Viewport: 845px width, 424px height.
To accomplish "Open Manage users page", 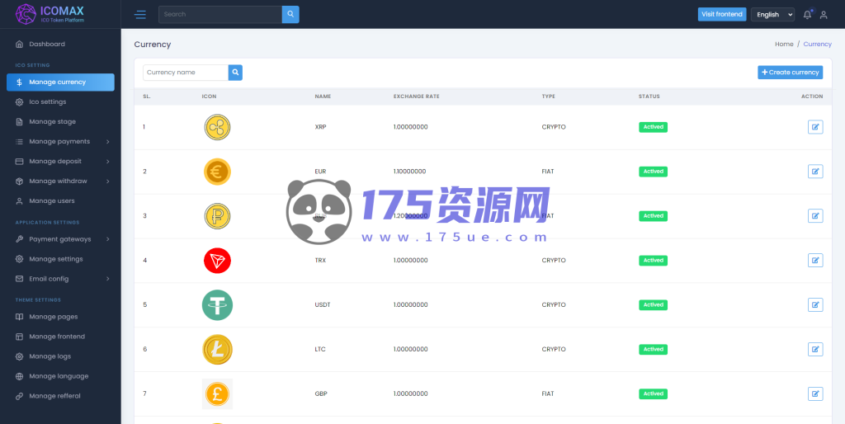I will pyautogui.click(x=60, y=201).
